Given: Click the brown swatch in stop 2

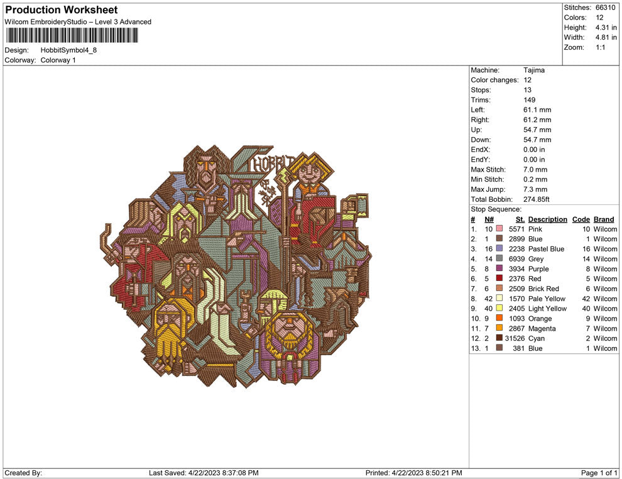Looking at the screenshot, I should tap(499, 238).
